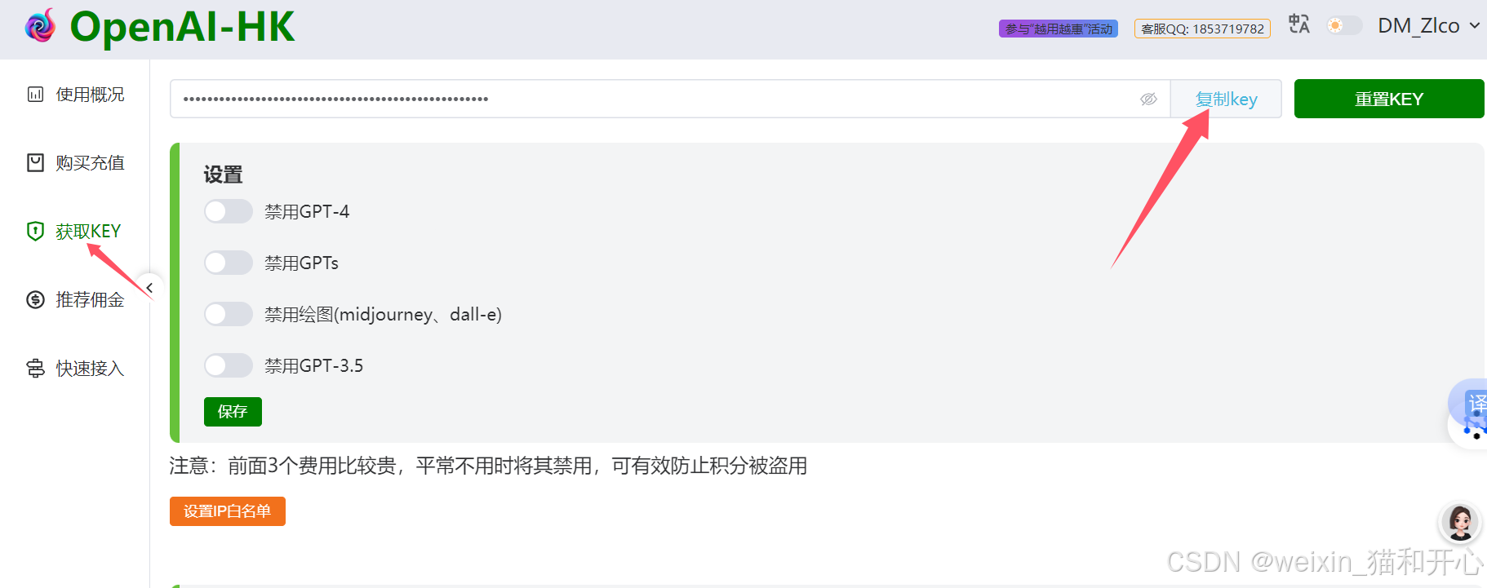
Task: Toggle API key visibility with the eye icon
Action: 1148,99
